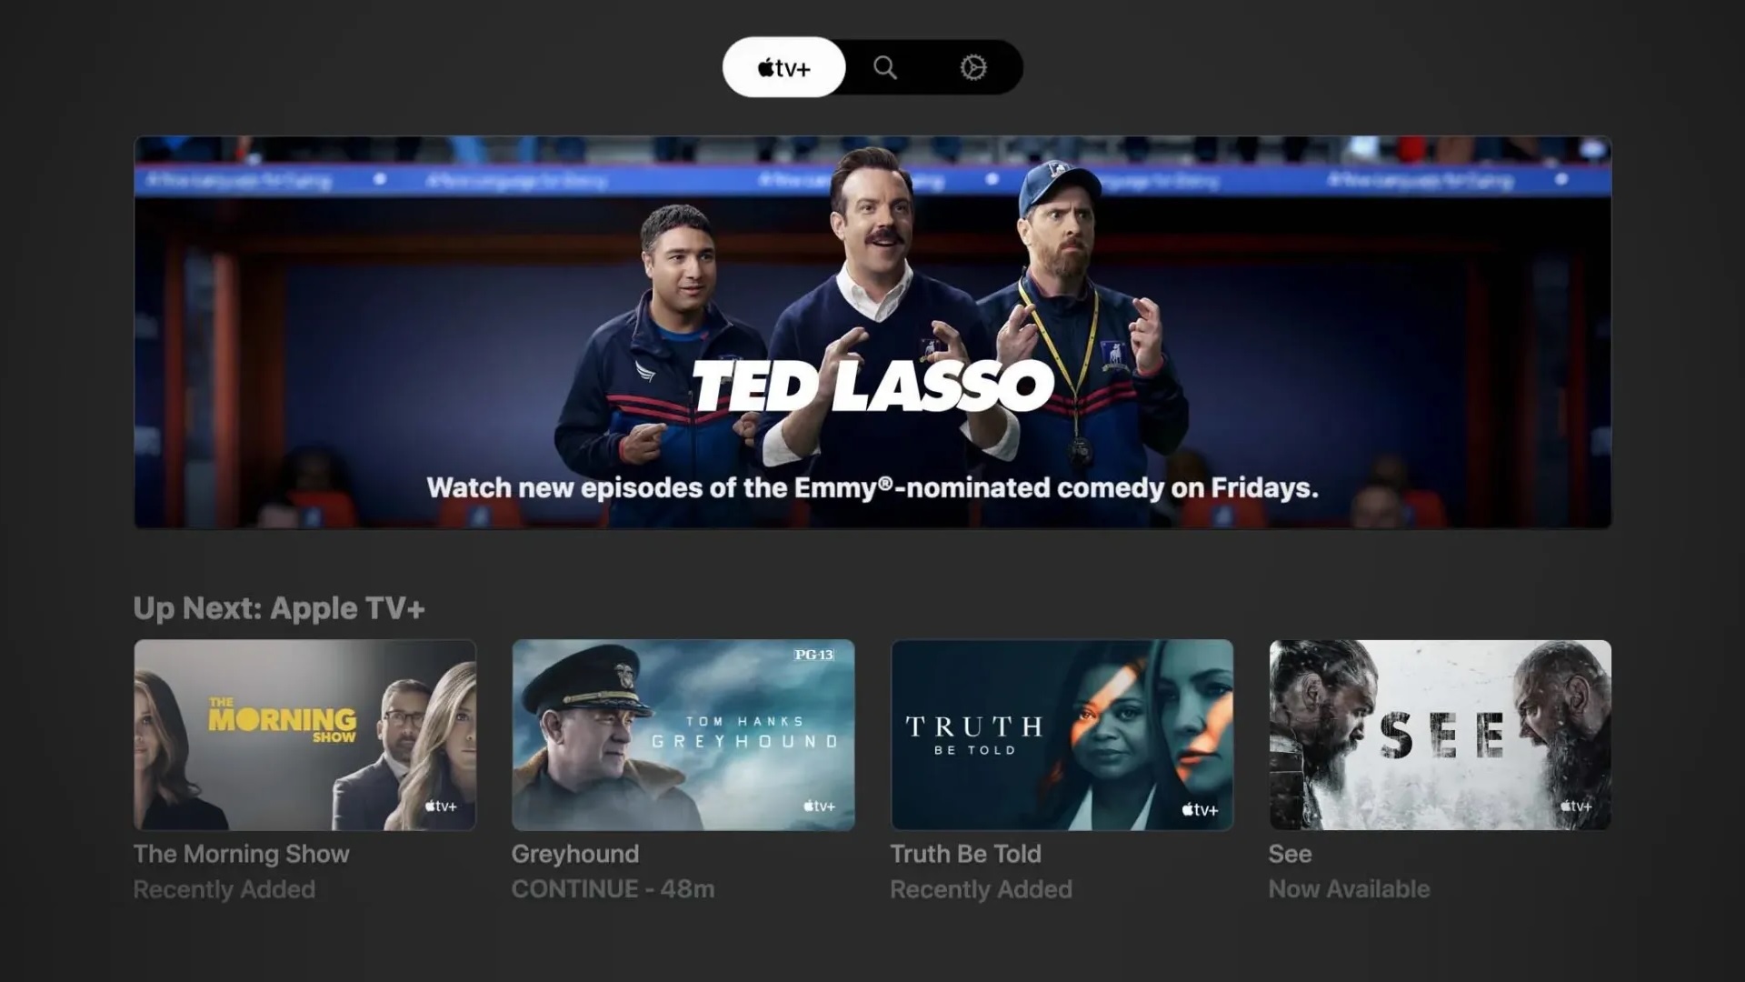The height and width of the screenshot is (982, 1745).
Task: Open the Truth Be Told thumbnail
Action: [x=1062, y=735]
